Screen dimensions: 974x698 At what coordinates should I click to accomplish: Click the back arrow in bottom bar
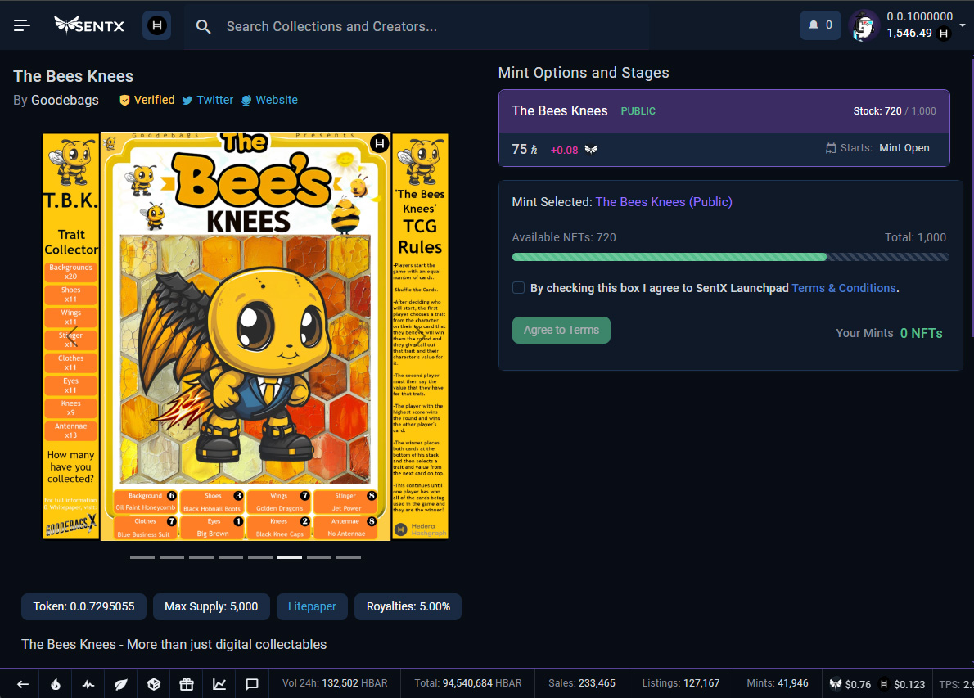[23, 684]
